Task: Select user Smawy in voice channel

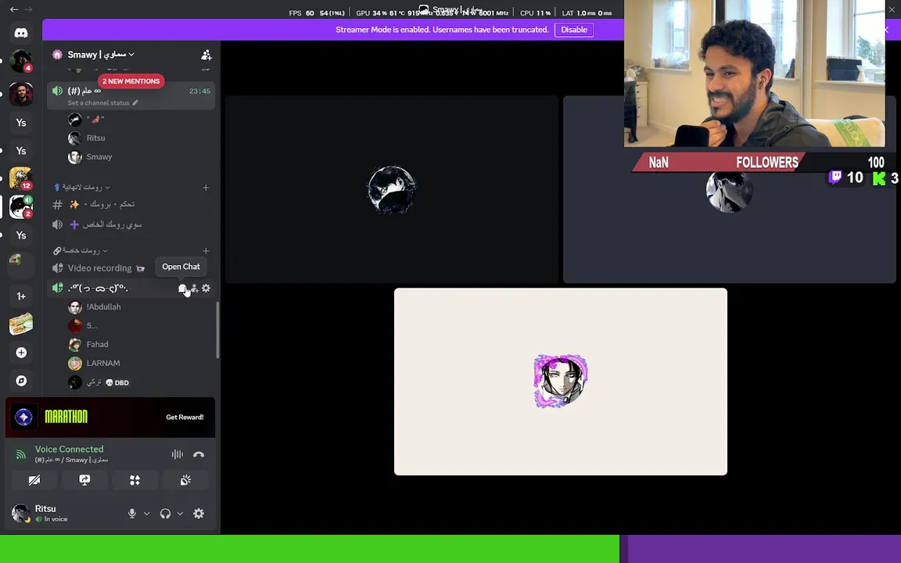Action: click(99, 157)
